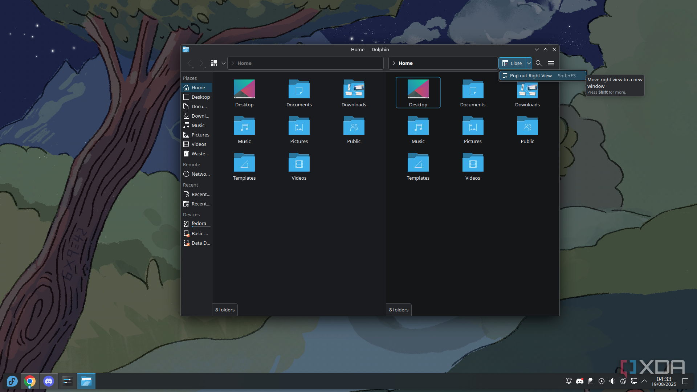Select Desktop folder in right pane
Image resolution: width=697 pixels, height=392 pixels.
[x=418, y=93]
